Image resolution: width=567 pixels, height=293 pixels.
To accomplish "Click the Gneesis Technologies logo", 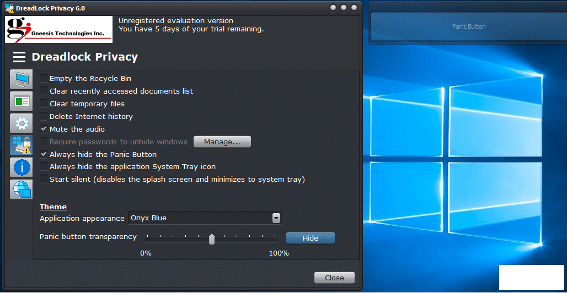I will point(58,29).
